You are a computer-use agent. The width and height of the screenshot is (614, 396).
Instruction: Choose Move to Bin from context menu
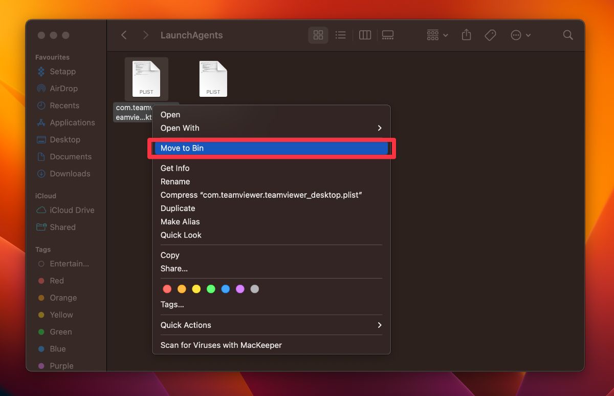[x=271, y=148]
